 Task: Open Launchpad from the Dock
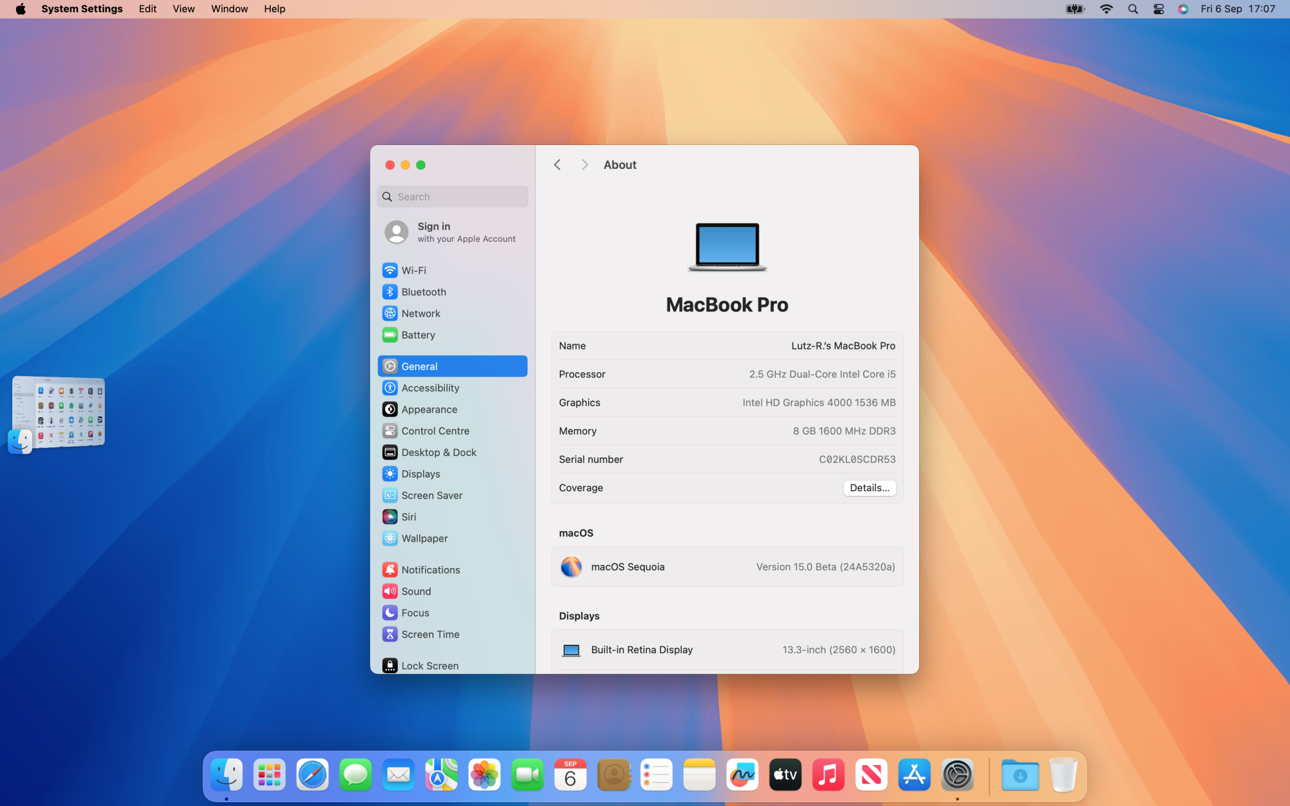[270, 774]
